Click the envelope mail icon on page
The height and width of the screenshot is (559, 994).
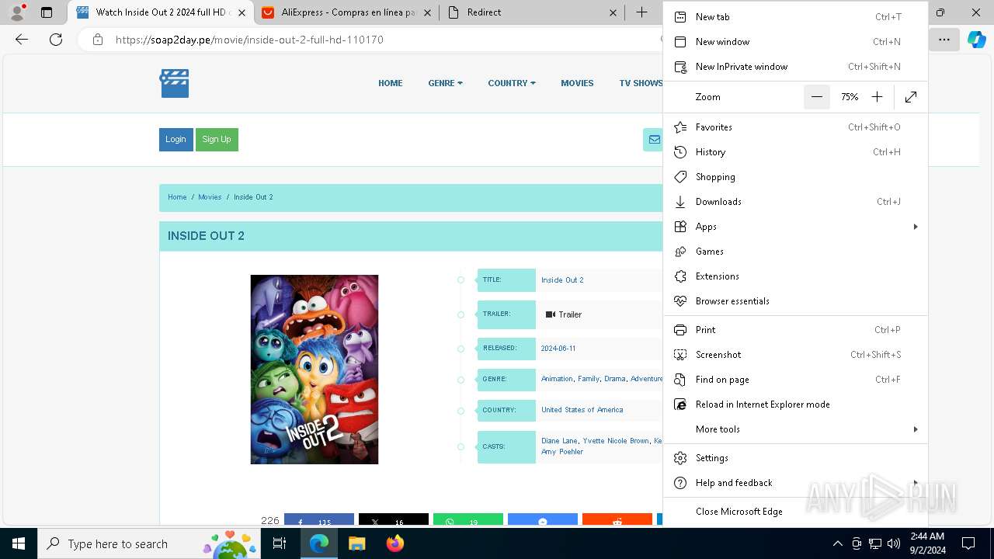coord(654,140)
